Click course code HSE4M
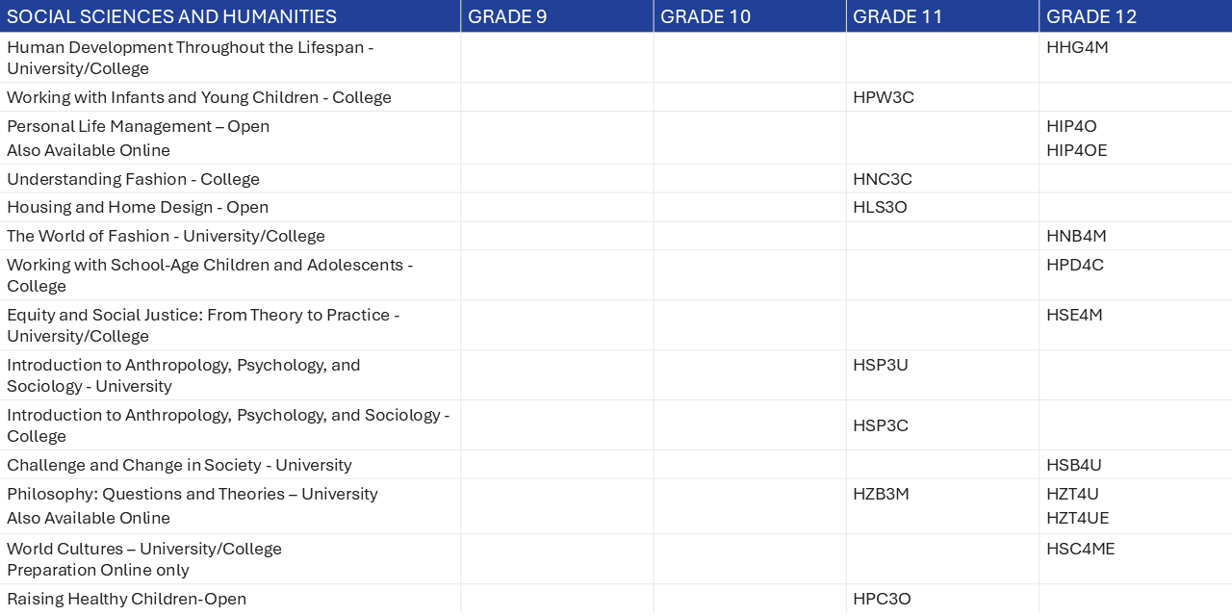This screenshot has width=1232, height=616. click(x=1074, y=315)
